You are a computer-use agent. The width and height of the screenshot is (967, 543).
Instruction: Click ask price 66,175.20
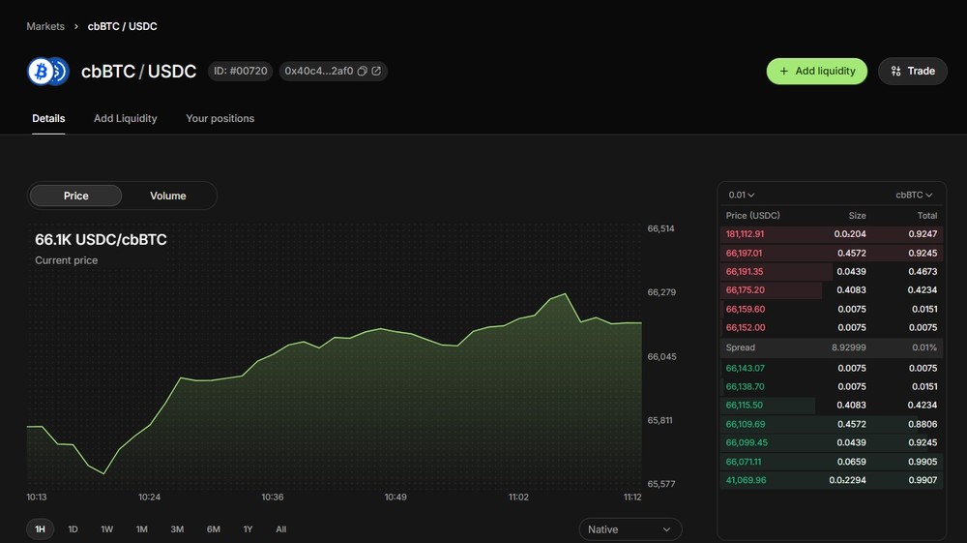coord(745,290)
